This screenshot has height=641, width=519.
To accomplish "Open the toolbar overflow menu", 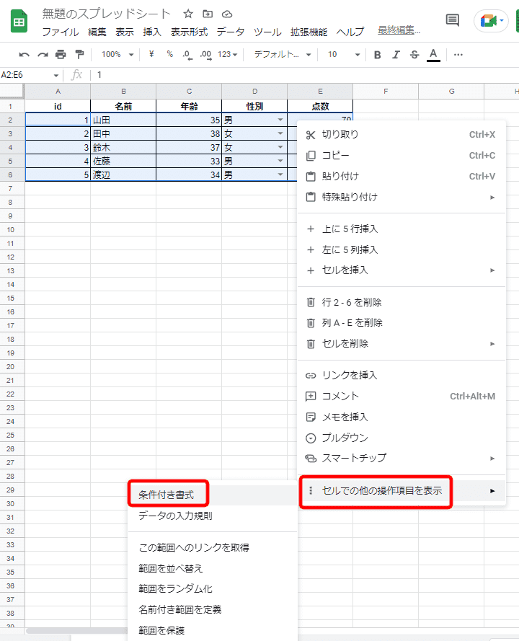I will (x=458, y=54).
